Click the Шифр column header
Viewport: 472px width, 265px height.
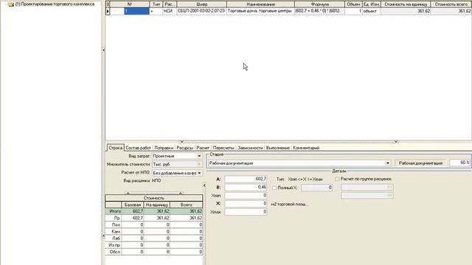(201, 4)
